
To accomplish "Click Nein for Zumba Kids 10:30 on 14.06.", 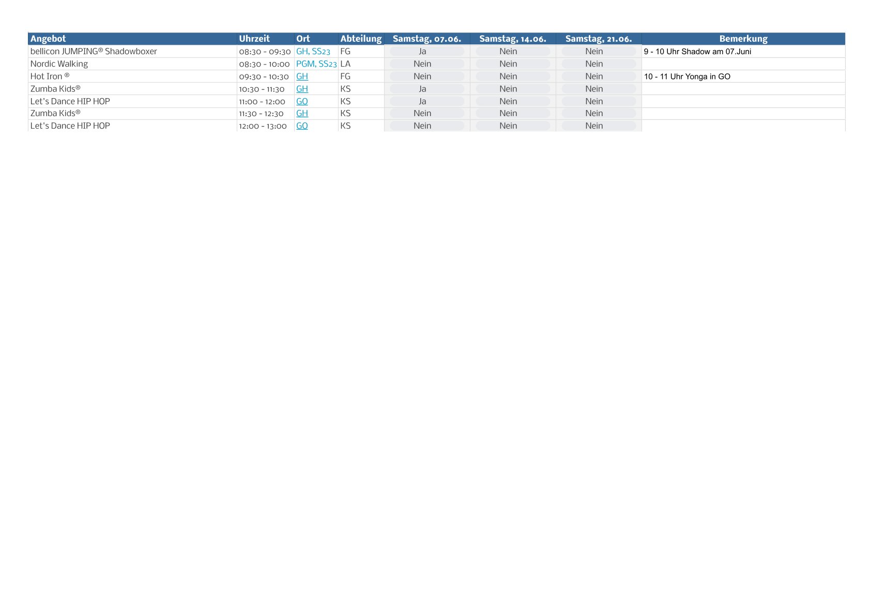I will [x=513, y=89].
